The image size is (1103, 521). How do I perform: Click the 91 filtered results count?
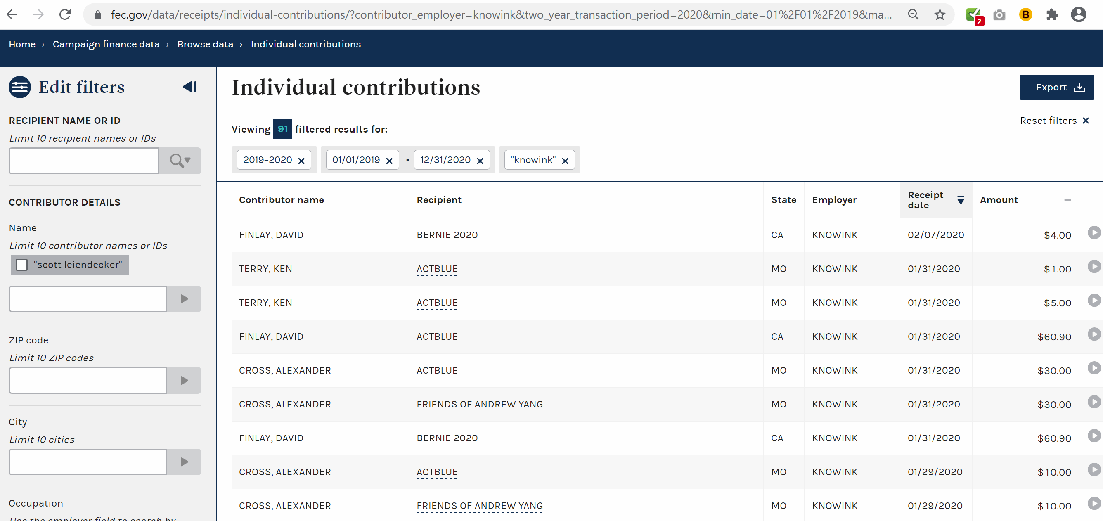(x=283, y=129)
